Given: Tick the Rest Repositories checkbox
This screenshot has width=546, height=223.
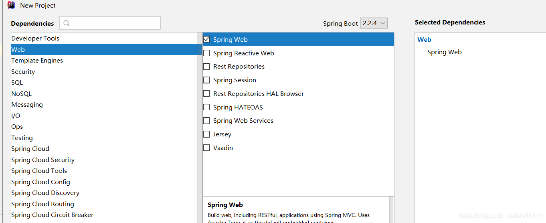Looking at the screenshot, I should pos(206,67).
